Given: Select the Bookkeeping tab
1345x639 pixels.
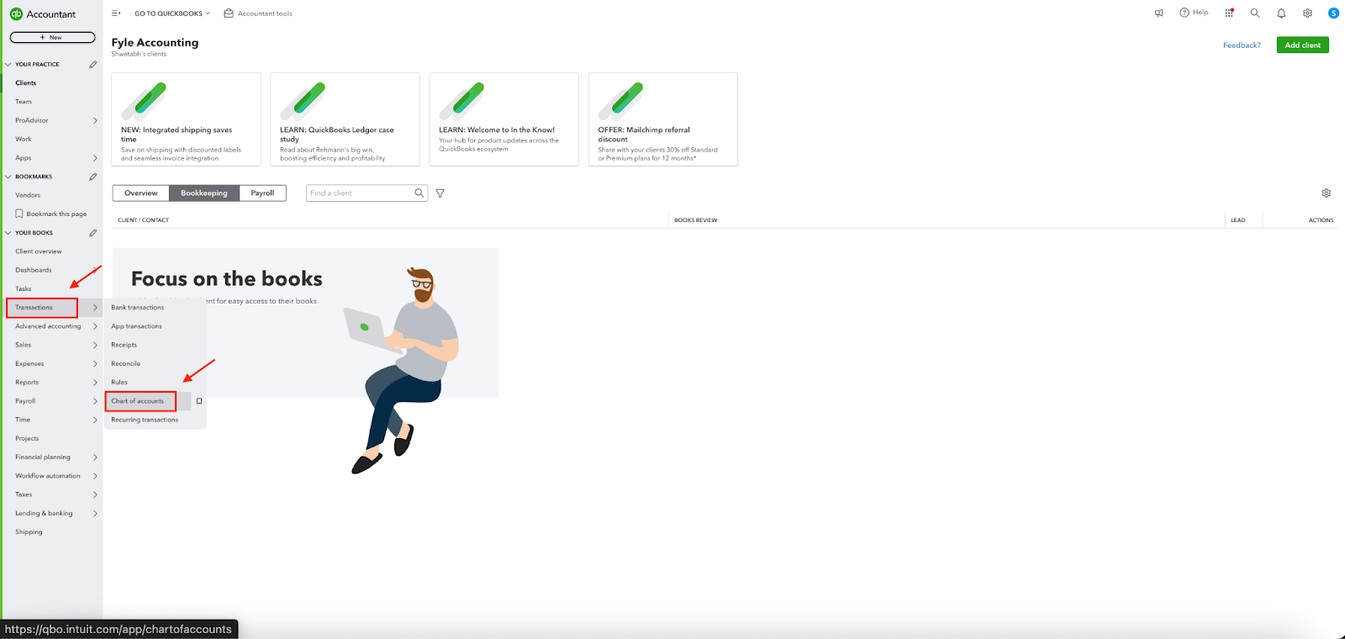Looking at the screenshot, I should tap(204, 193).
